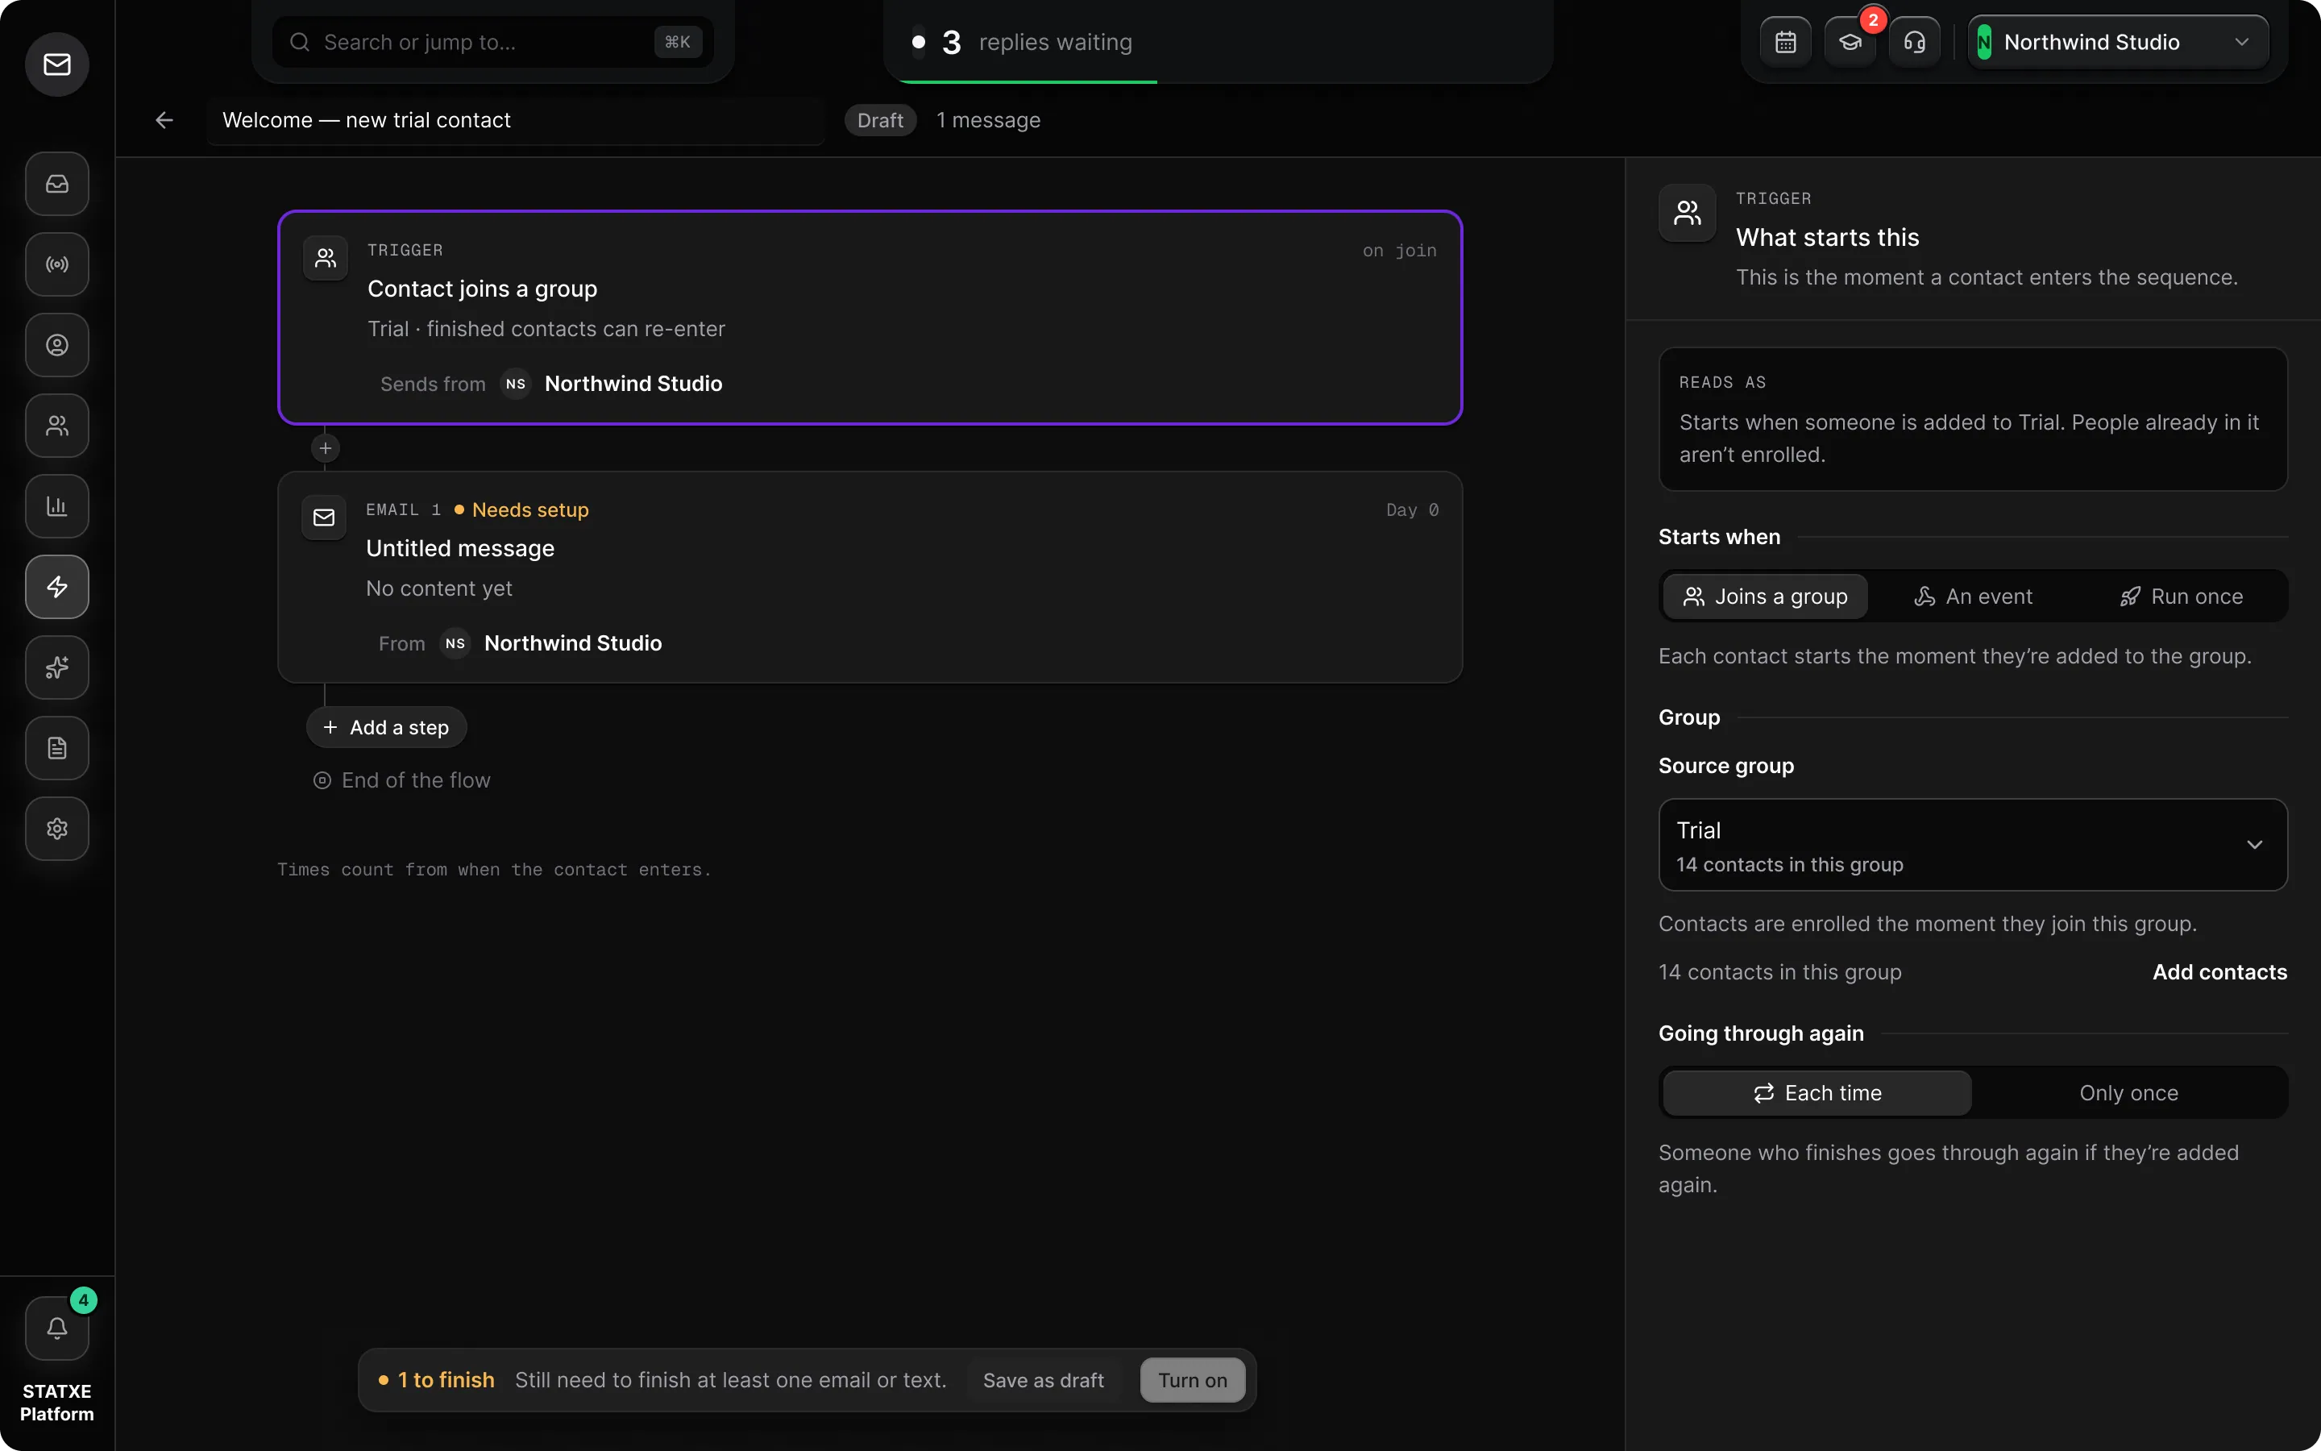This screenshot has width=2321, height=1451.
Task: Click the READS AS summary box
Action: pos(1973,419)
